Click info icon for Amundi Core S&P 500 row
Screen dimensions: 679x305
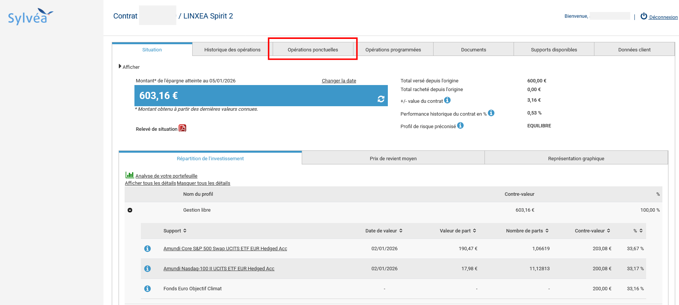click(148, 249)
